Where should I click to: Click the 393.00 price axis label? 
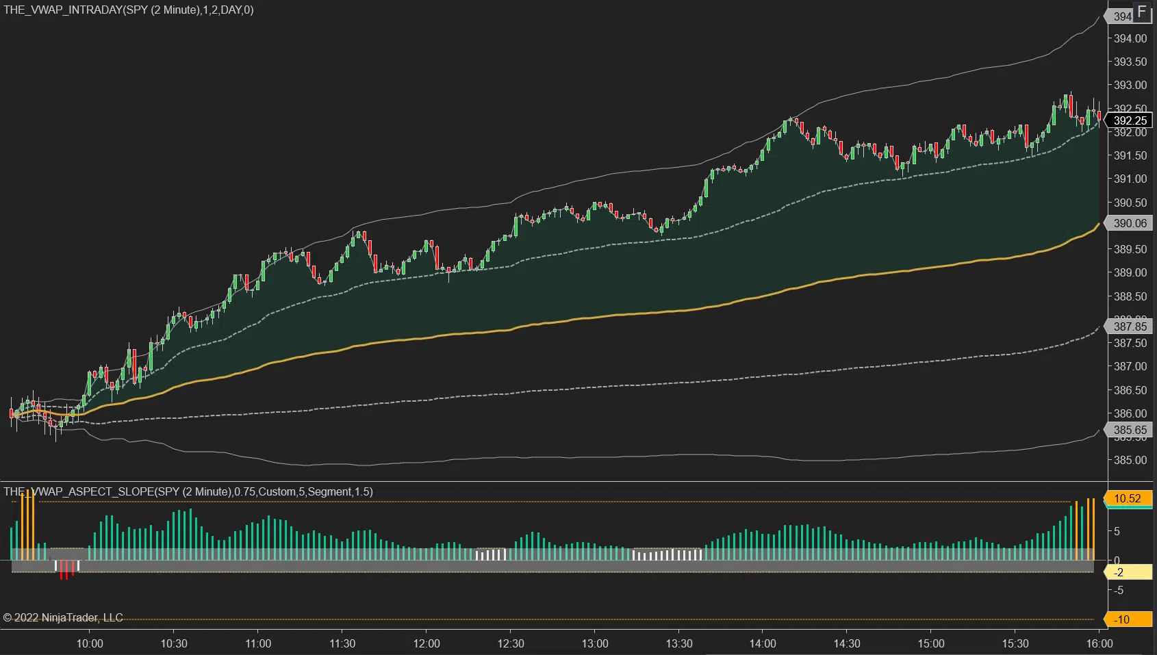pyautogui.click(x=1130, y=85)
